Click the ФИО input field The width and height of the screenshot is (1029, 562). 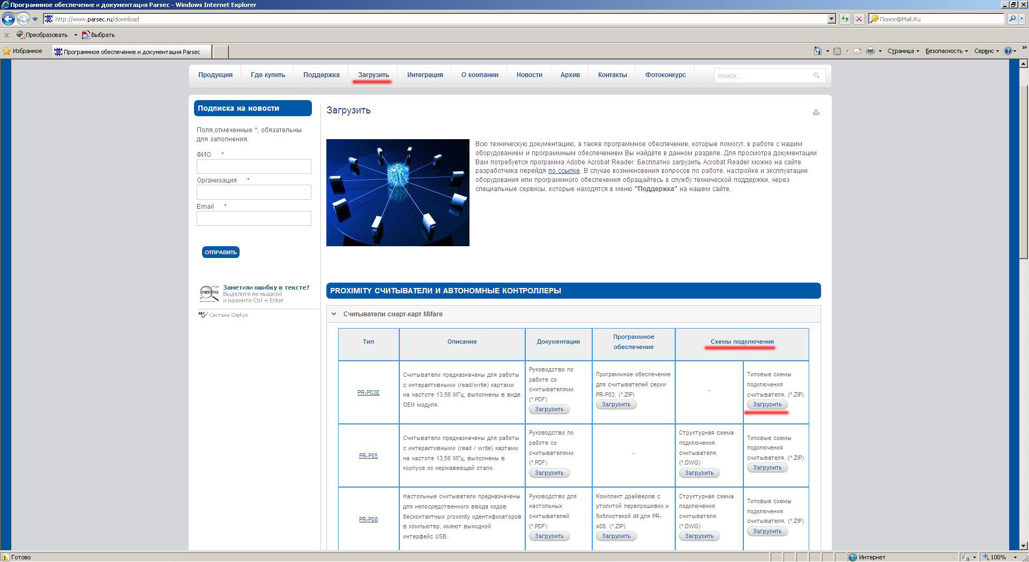point(253,166)
